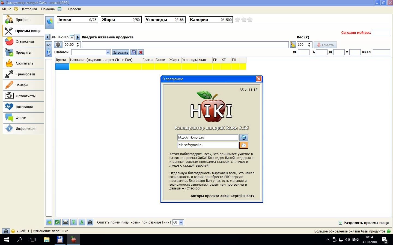The image size is (393, 245).
Task: Expand the Шаблон dropdown
Action: click(x=108, y=52)
